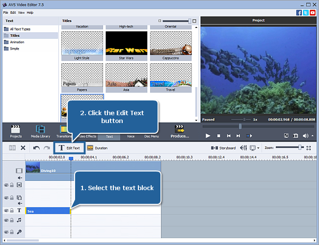Adjust the timeline Zoom slider

pyautogui.click(x=300, y=147)
